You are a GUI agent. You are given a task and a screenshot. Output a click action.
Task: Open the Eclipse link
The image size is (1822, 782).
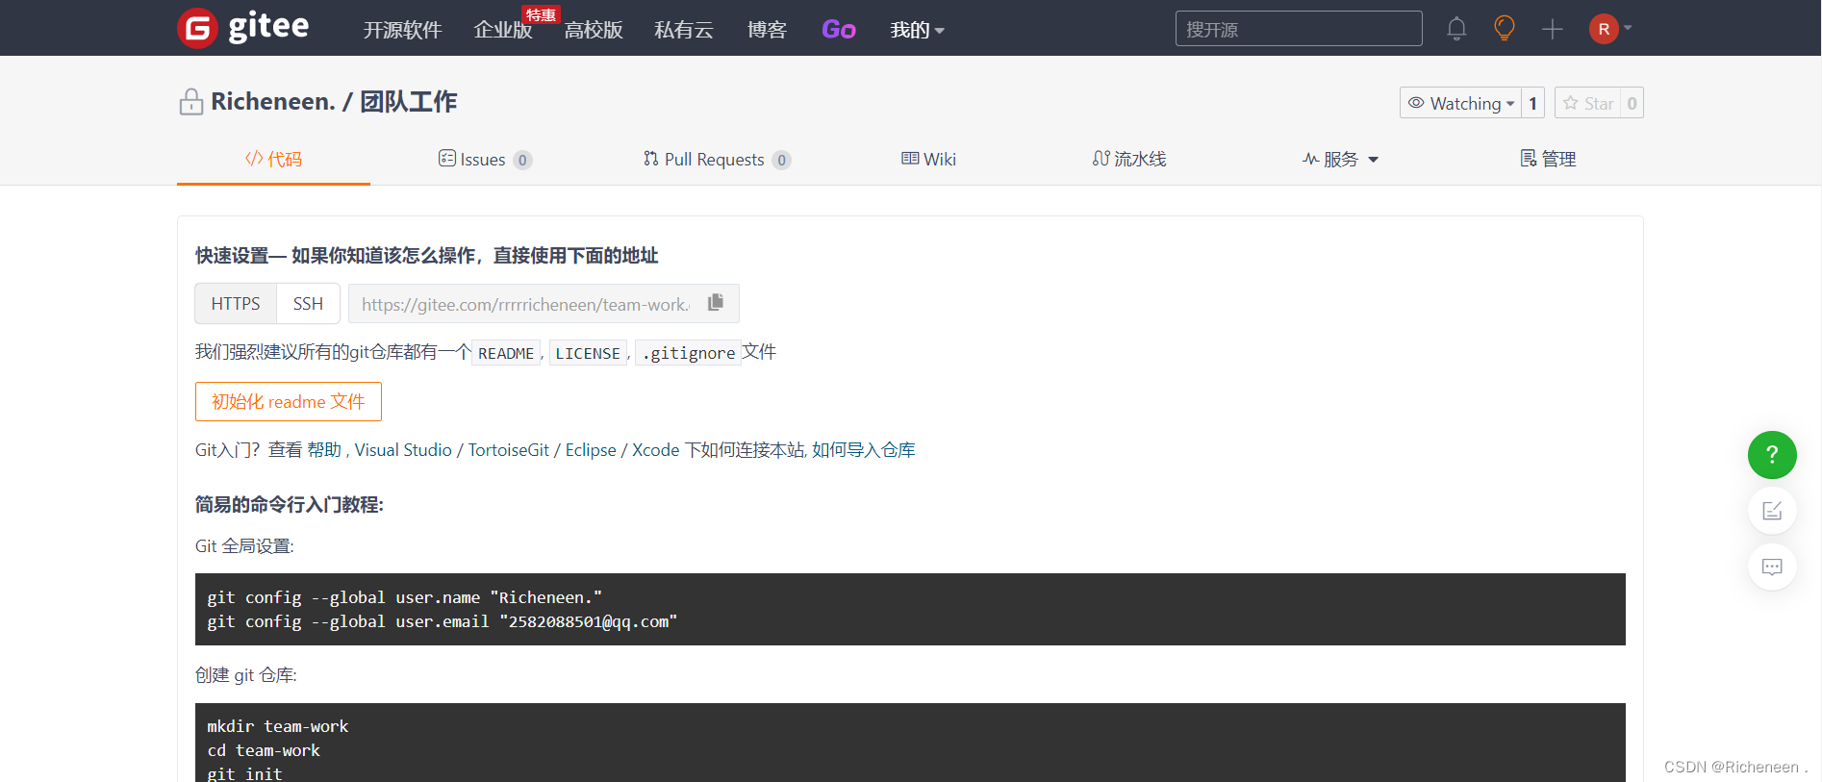pos(591,449)
